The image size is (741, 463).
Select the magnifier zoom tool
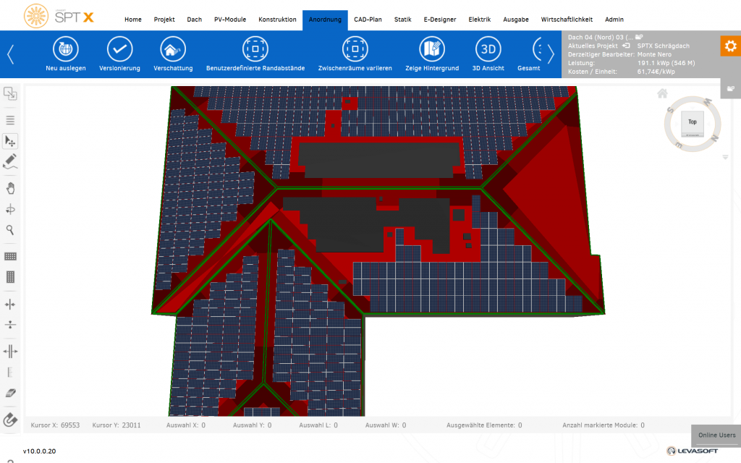tap(11, 230)
